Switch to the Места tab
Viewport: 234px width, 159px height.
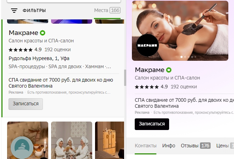107,10
